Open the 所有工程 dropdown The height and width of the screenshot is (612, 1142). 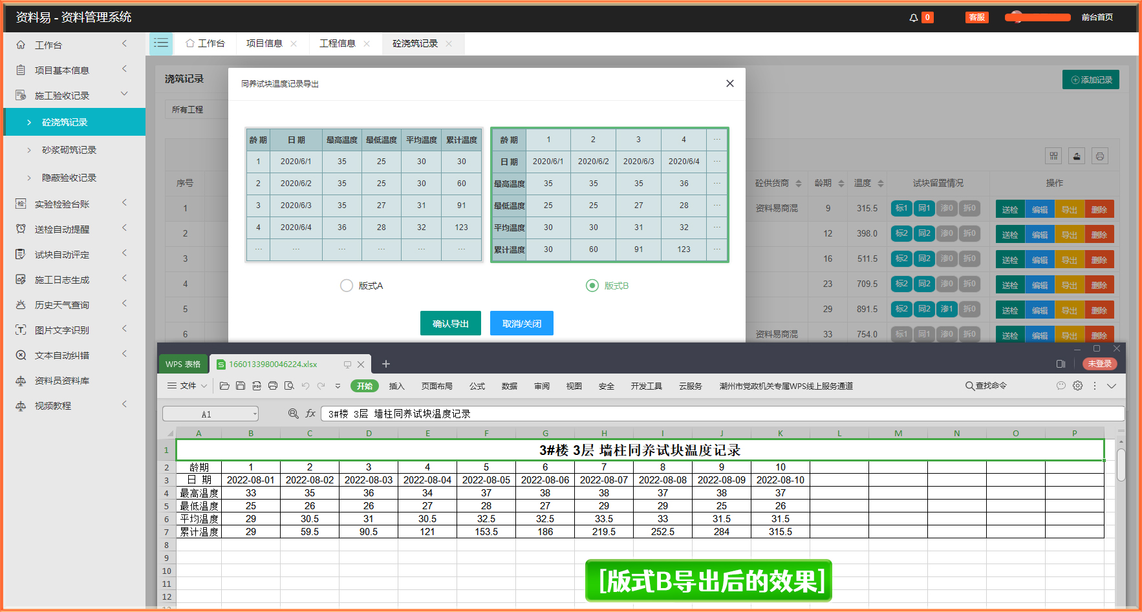197,110
